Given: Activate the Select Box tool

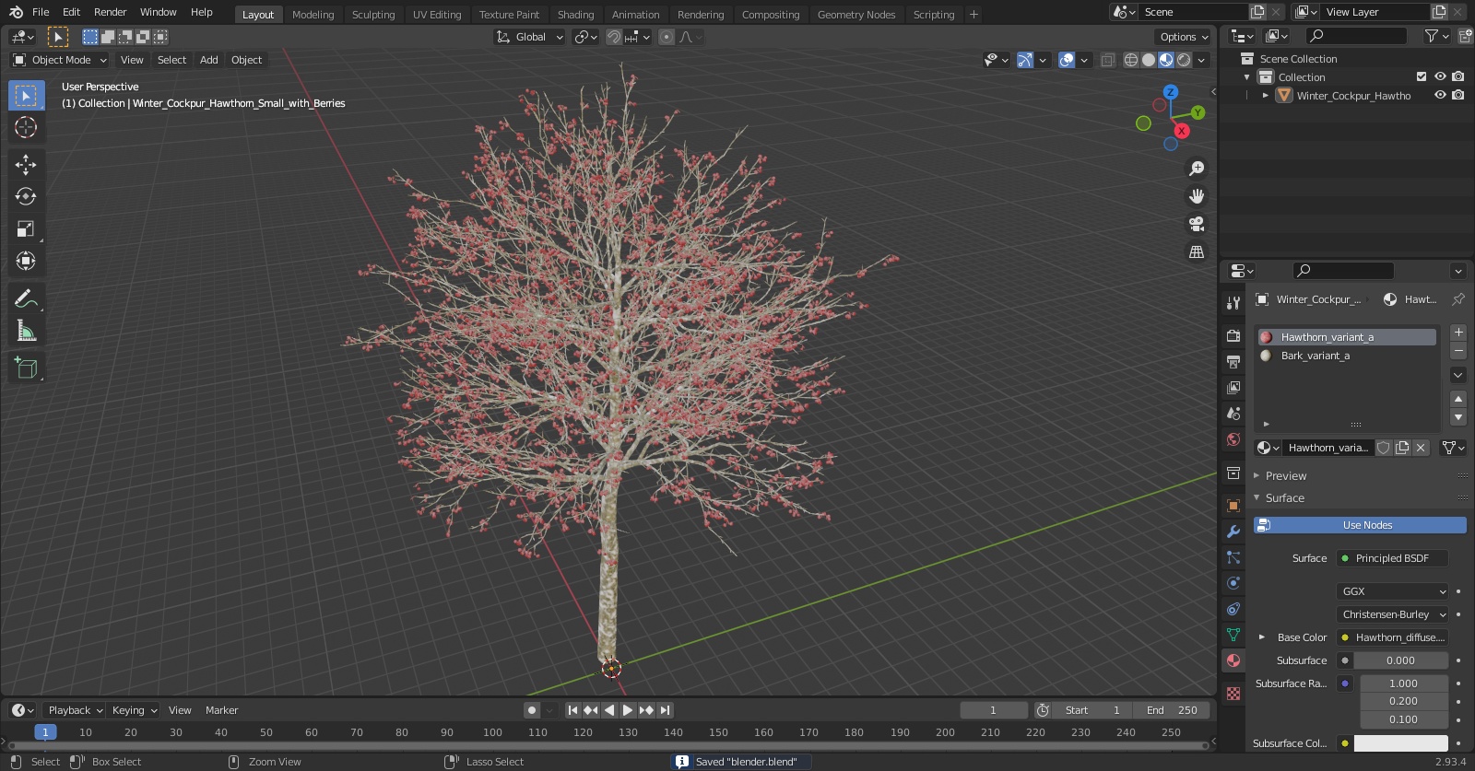Looking at the screenshot, I should point(26,95).
